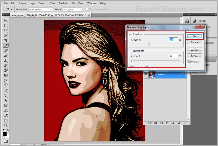Select the Zoom magnifier tool
The width and height of the screenshot is (218, 146).
6,125
